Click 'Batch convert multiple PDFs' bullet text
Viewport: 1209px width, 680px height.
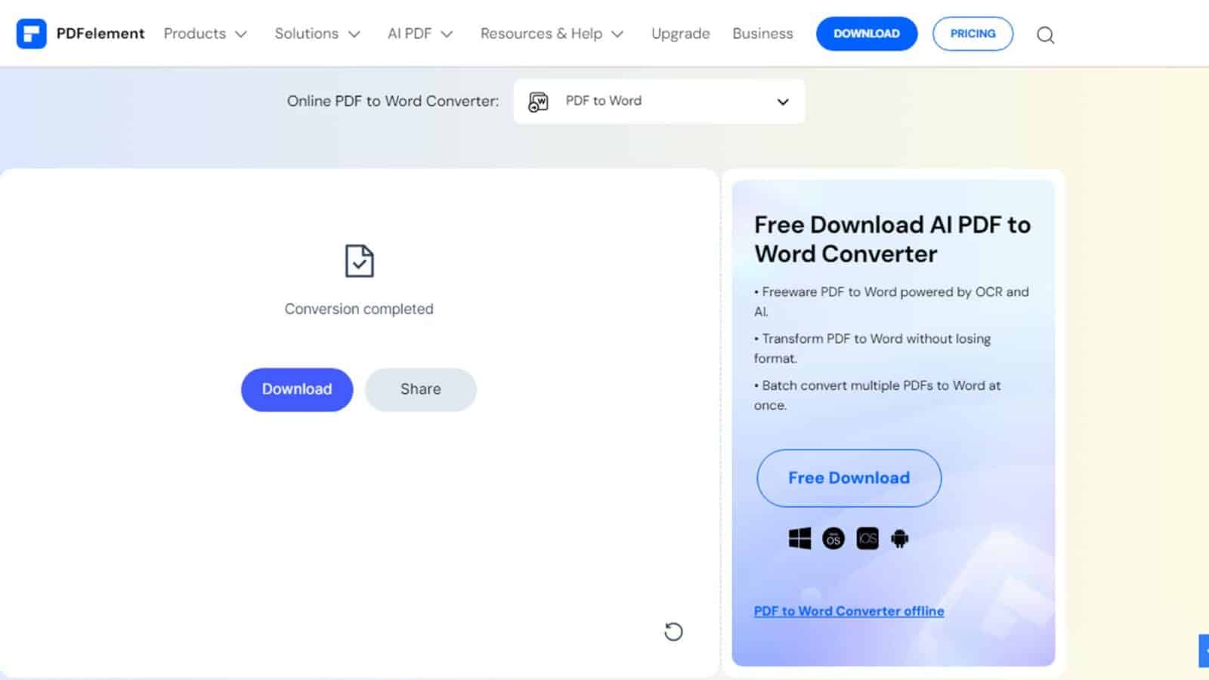(877, 395)
